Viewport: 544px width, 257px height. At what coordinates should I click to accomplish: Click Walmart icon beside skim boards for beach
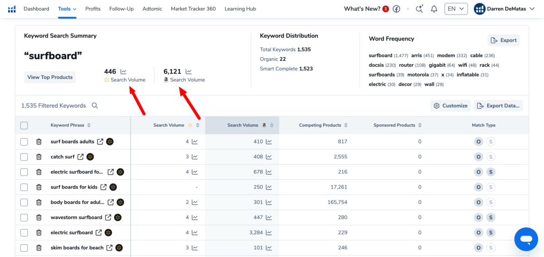(x=119, y=248)
